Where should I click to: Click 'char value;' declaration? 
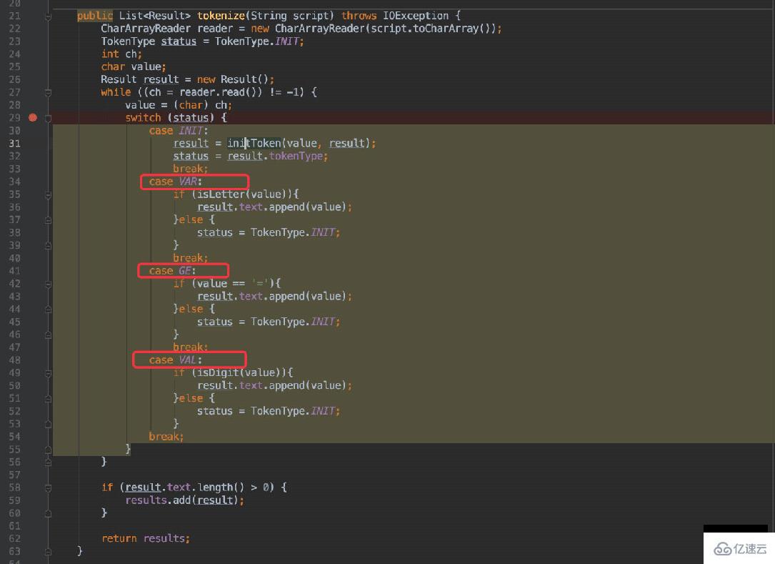click(x=134, y=66)
